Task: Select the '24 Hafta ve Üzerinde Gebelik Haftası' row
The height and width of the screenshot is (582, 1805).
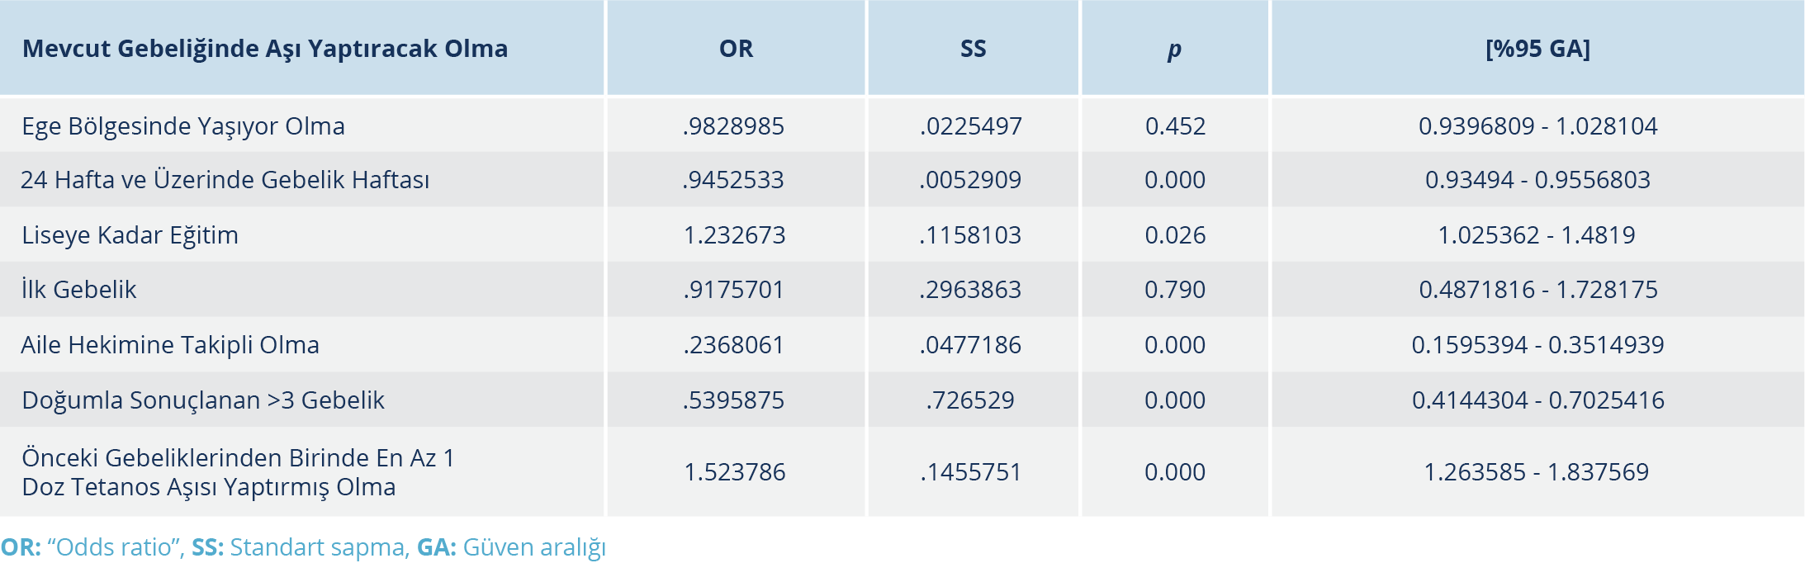Action: [225, 180]
